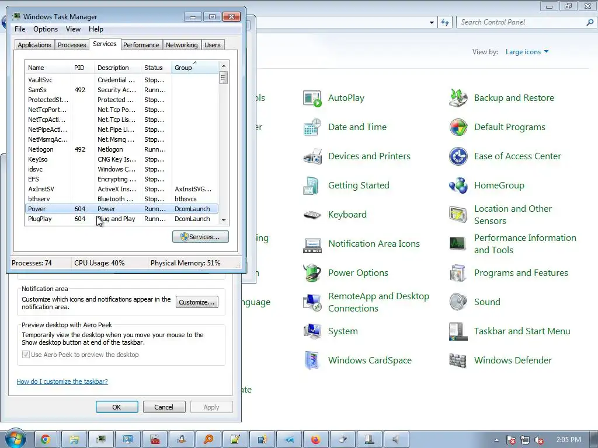Image resolution: width=598 pixels, height=448 pixels.
Task: Click scroll up arrow in services list
Action: pyautogui.click(x=224, y=66)
